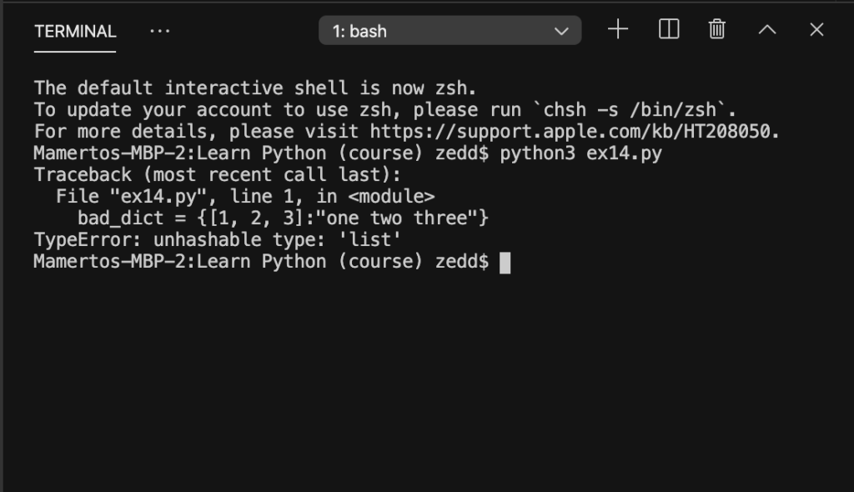Click the 'python3 ex14.py' command text

click(x=580, y=153)
